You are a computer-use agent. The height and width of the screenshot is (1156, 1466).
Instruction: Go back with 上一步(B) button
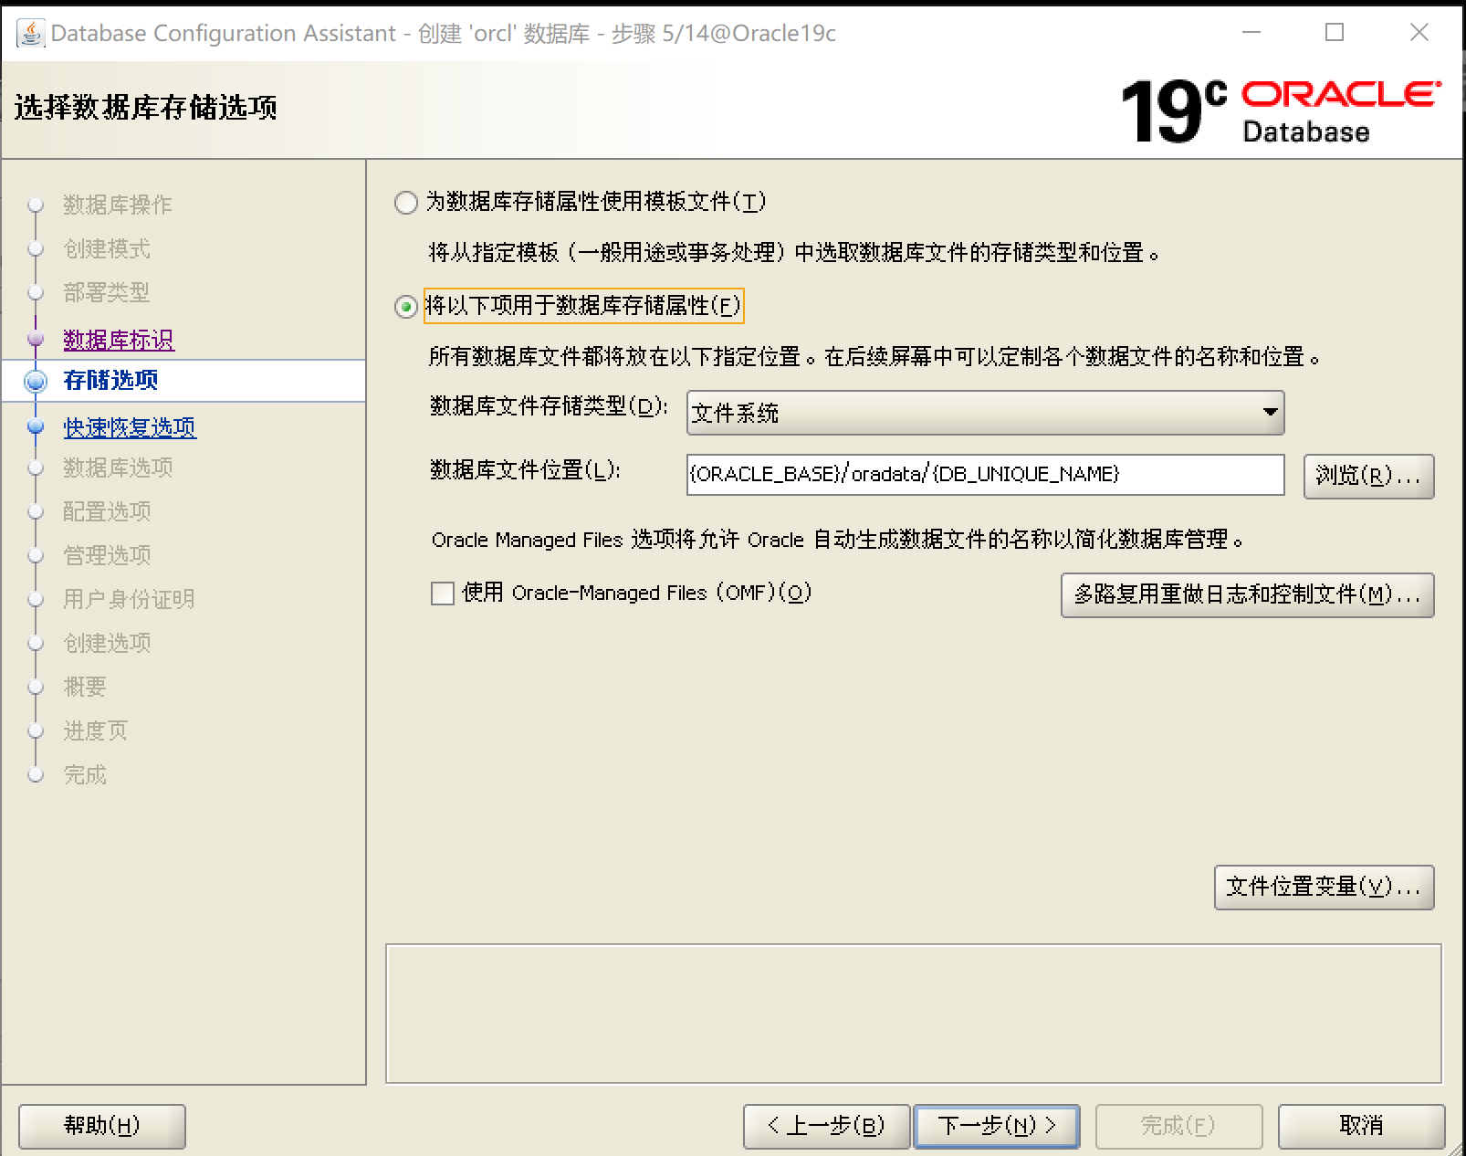pyautogui.click(x=826, y=1126)
